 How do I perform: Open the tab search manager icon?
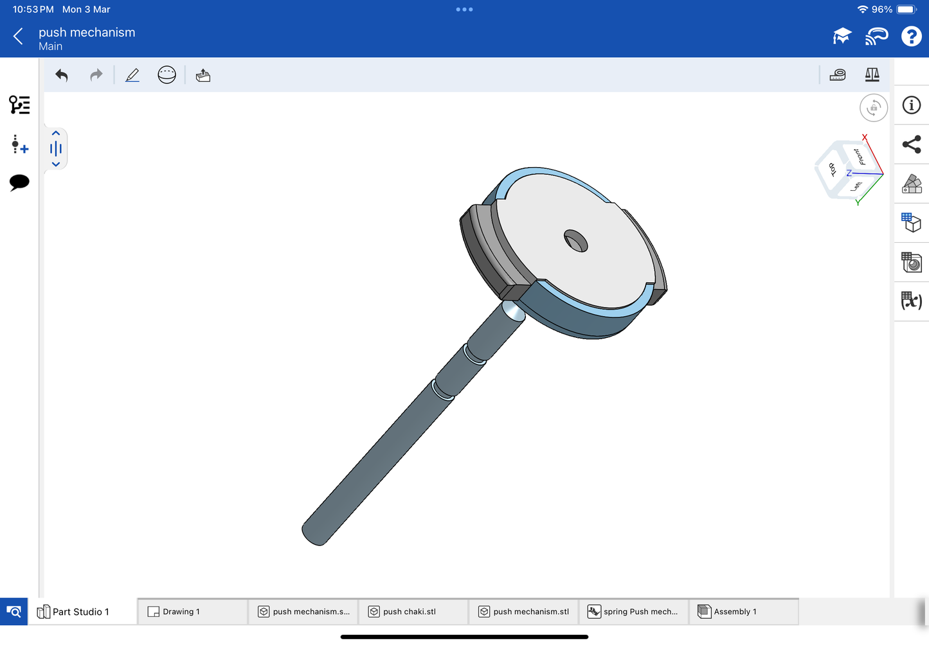tap(14, 612)
